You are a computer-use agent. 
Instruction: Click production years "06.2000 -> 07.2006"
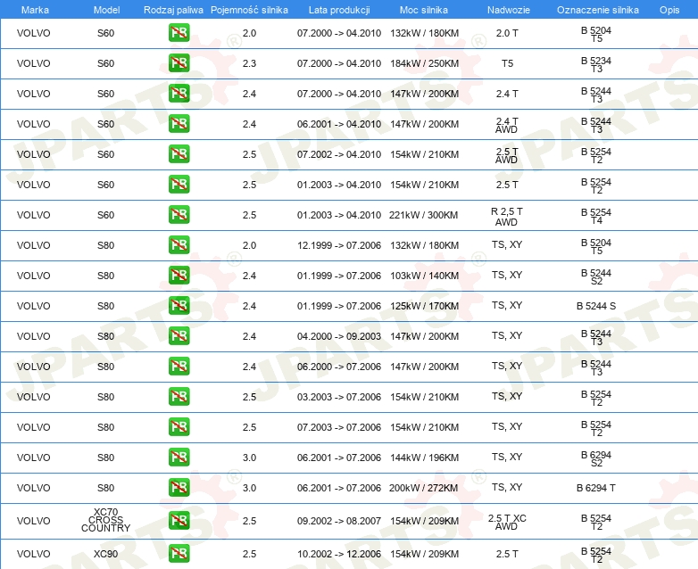pos(339,367)
